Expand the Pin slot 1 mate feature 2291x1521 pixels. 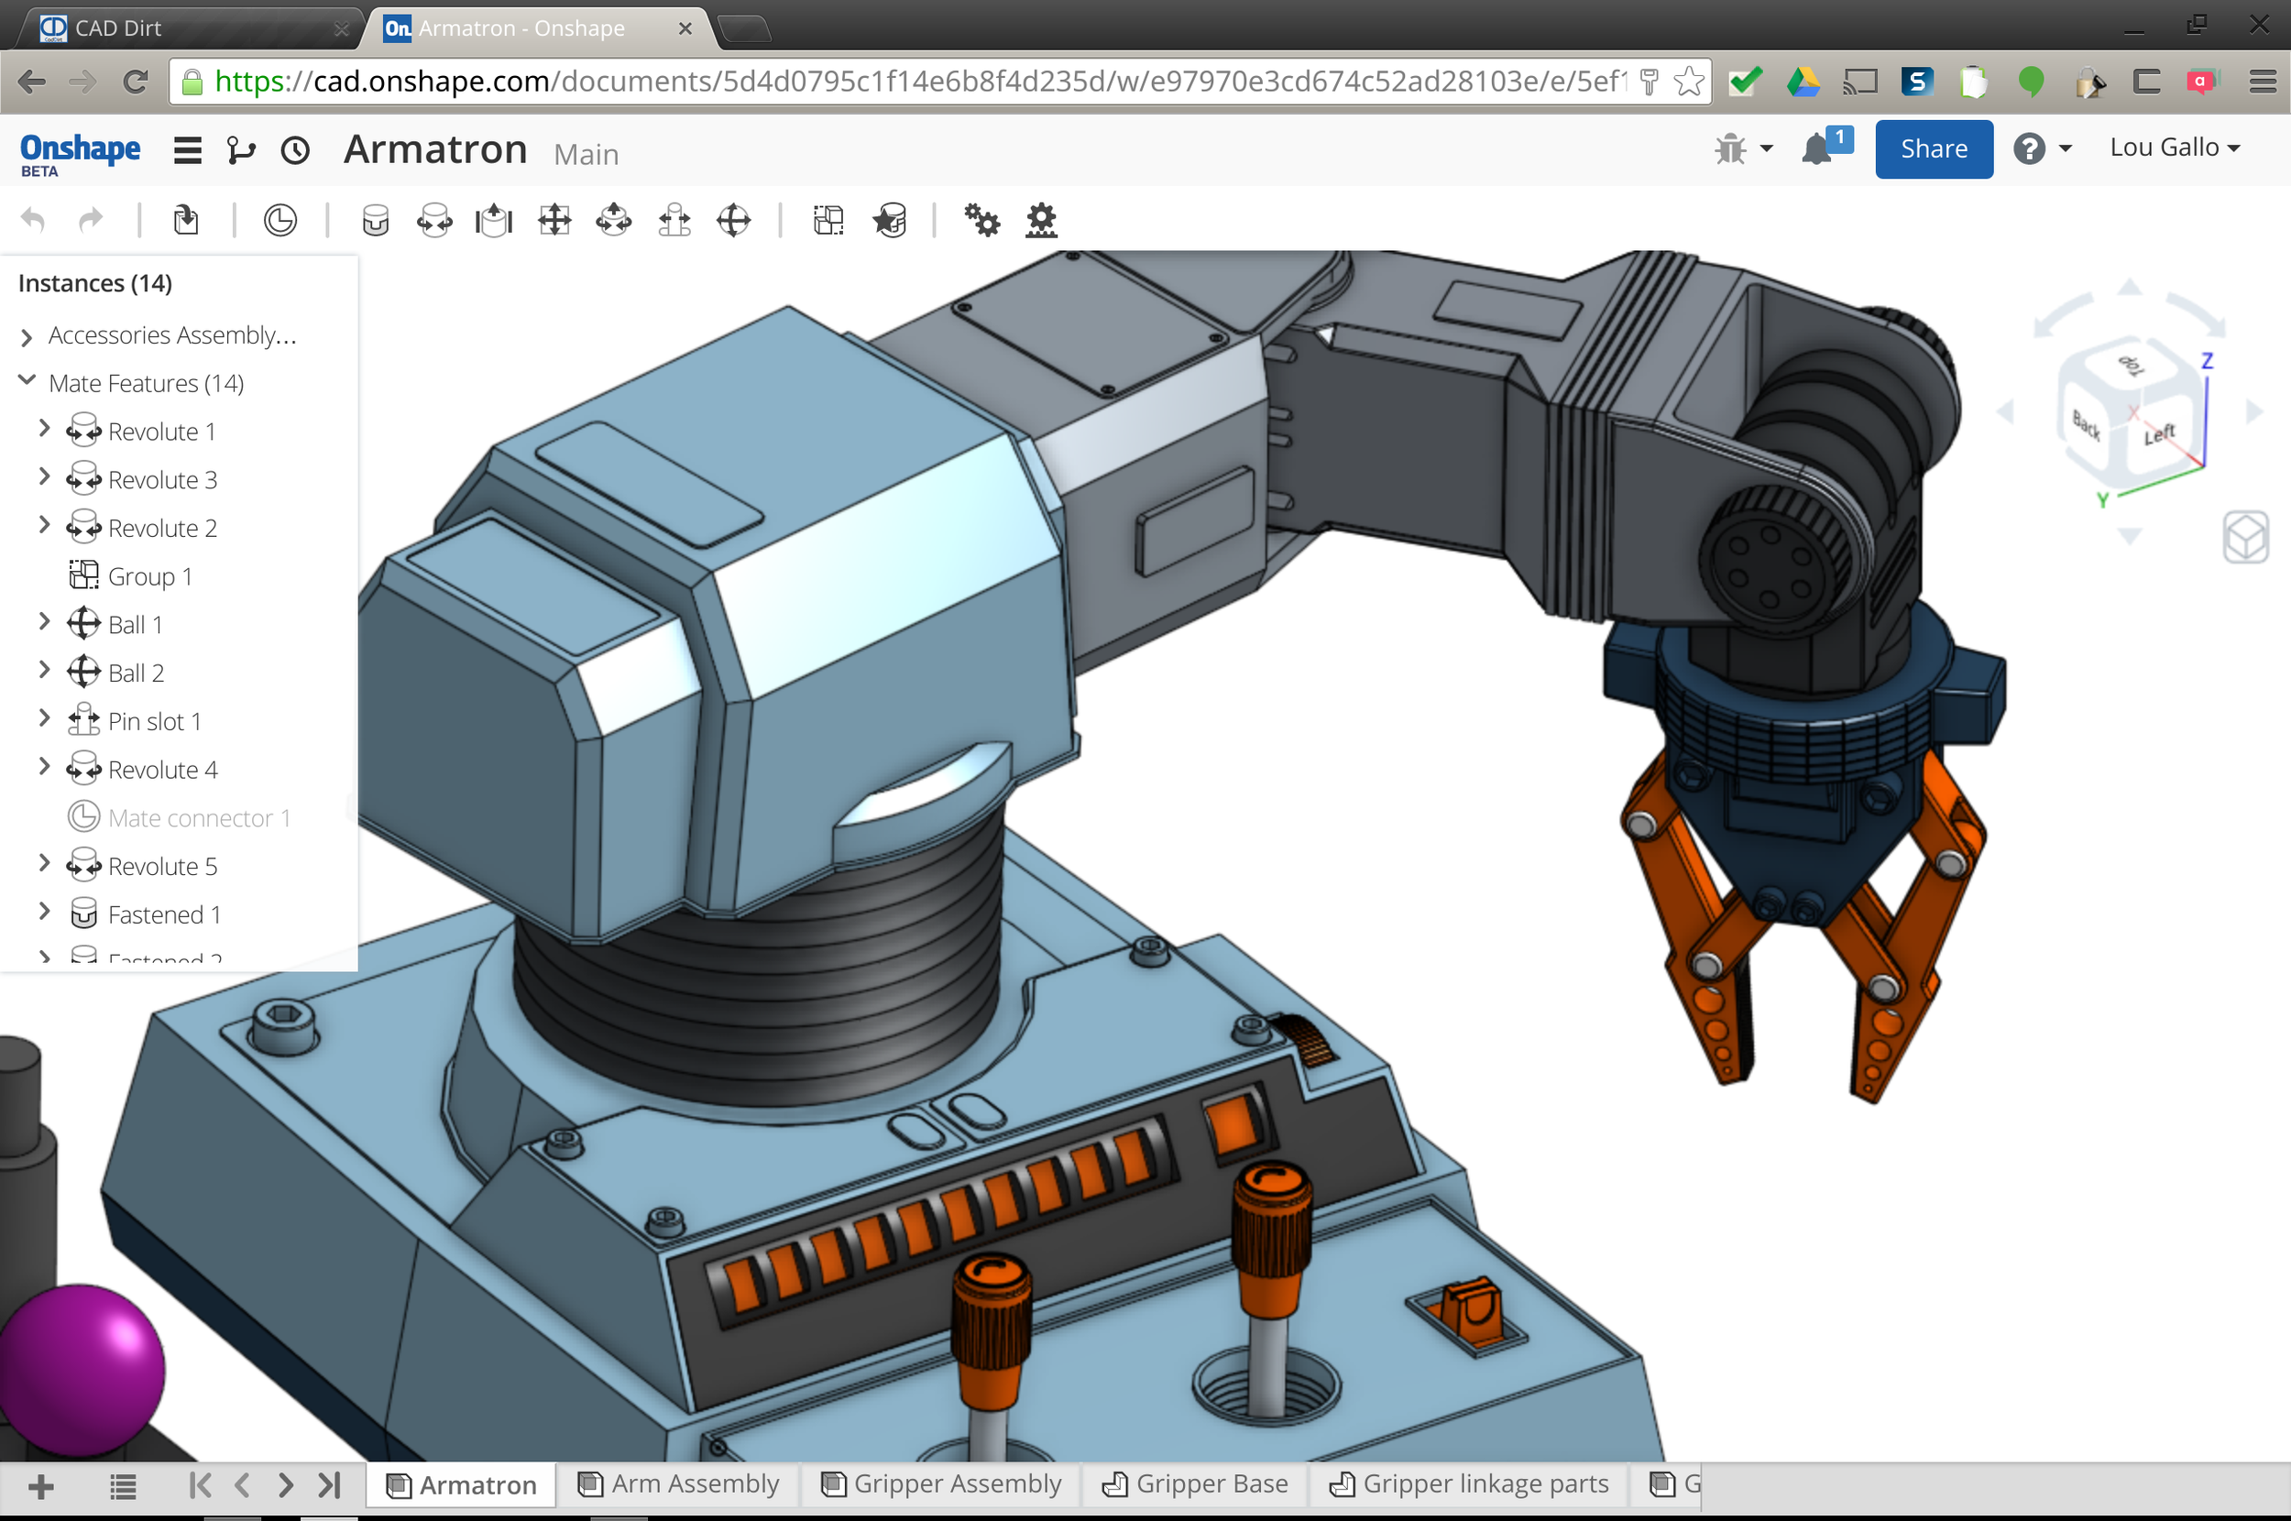click(42, 720)
